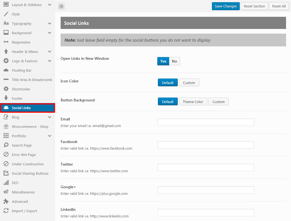Expand the Typography submenu arrow
This screenshot has width=291, height=221.
coord(50,23)
